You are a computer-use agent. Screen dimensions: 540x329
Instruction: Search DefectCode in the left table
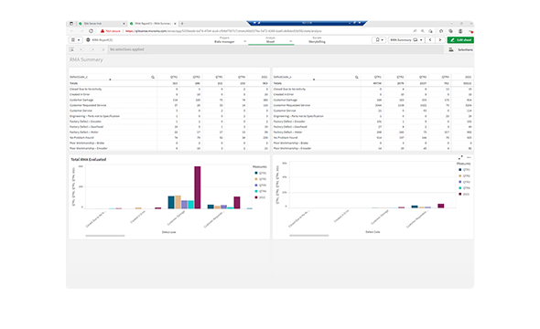tap(153, 78)
